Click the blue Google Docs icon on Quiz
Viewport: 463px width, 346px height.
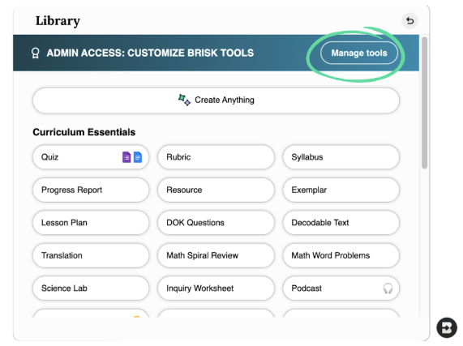coord(138,157)
